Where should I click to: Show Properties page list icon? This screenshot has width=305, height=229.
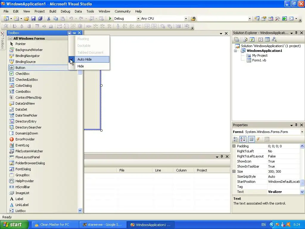coord(251,139)
